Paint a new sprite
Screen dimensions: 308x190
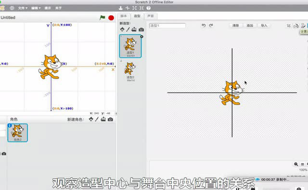coord(97,119)
